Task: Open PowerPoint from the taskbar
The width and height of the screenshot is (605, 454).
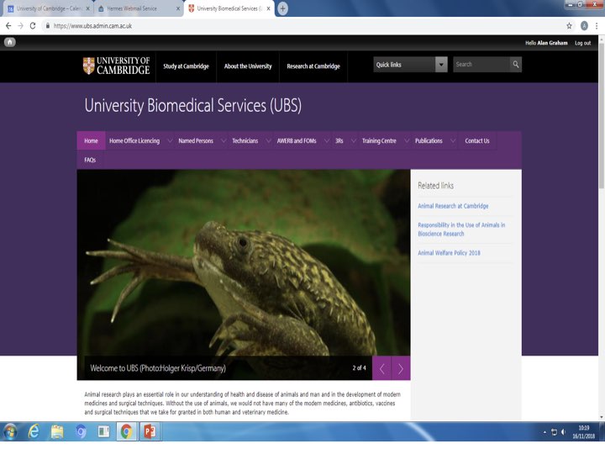Action: [150, 431]
